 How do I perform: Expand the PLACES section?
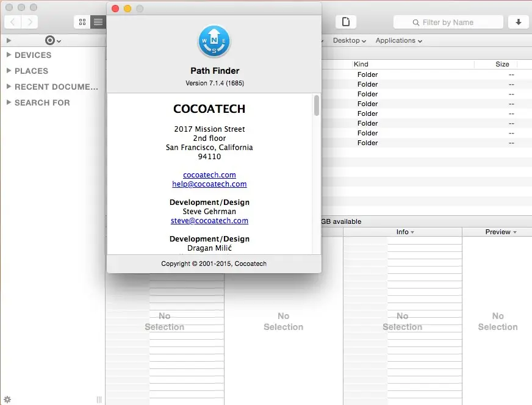tap(9, 71)
